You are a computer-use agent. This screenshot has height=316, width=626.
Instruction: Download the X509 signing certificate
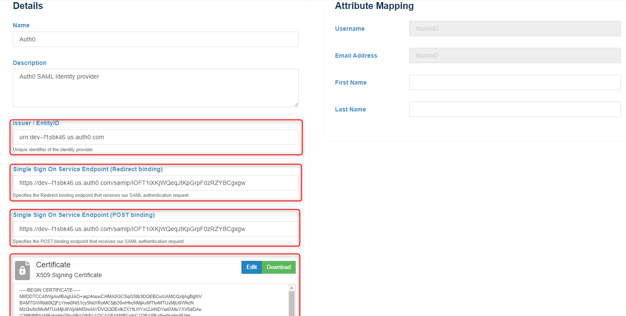click(279, 267)
